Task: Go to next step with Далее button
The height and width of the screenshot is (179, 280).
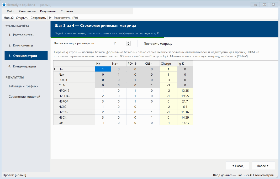Action: click(x=263, y=166)
